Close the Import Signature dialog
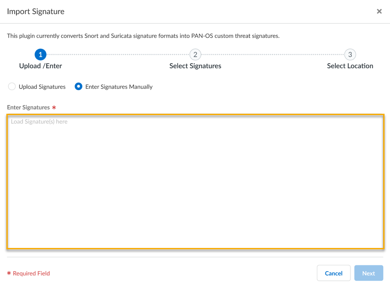This screenshot has width=390, height=288. click(379, 11)
